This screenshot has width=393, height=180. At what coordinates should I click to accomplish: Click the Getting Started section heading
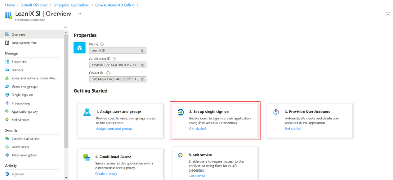[x=90, y=90]
